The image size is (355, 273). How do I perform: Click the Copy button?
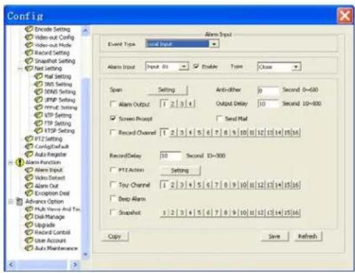(115, 237)
